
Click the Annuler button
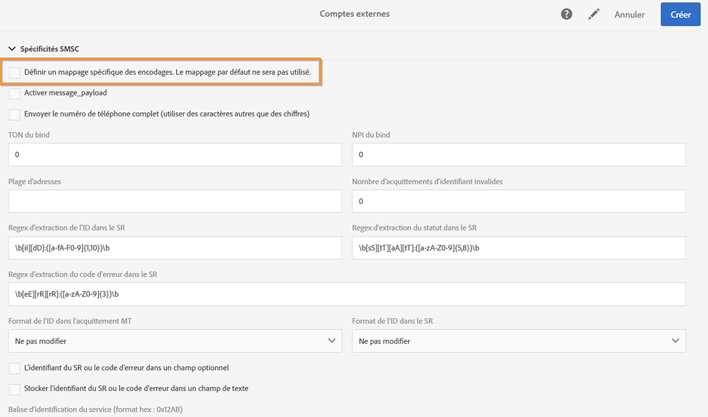tap(629, 15)
